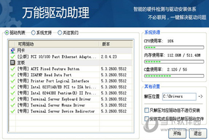Click the 112.06M / 511.48M memory value
The width and height of the screenshot is (209, 140).
click(184, 55)
